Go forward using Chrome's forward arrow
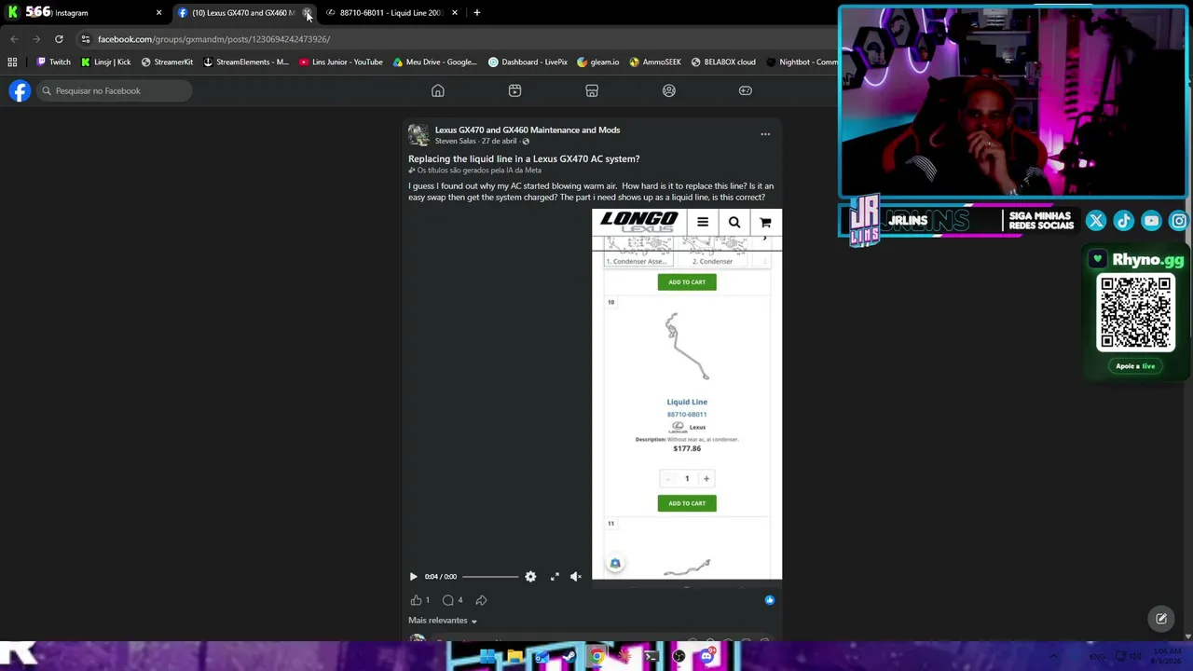1193x671 pixels. point(36,39)
